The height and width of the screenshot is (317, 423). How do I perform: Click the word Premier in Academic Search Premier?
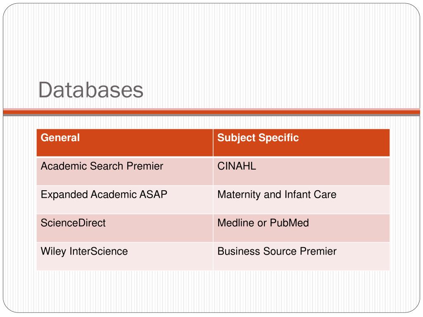pos(145,166)
